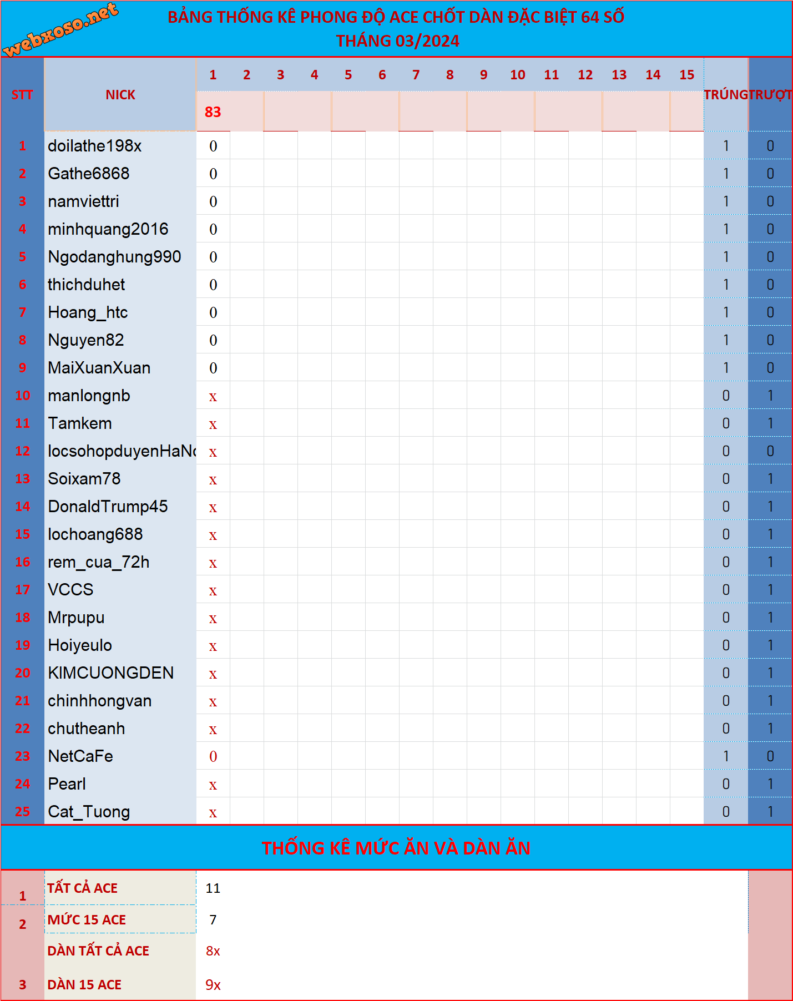Viewport: 793px width, 1001px height.
Task: Select the KIMCUONGDEN nick
Action: pos(111,673)
